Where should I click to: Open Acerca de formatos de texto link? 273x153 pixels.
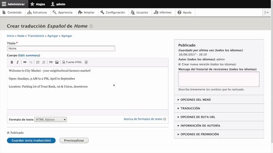click(x=143, y=119)
